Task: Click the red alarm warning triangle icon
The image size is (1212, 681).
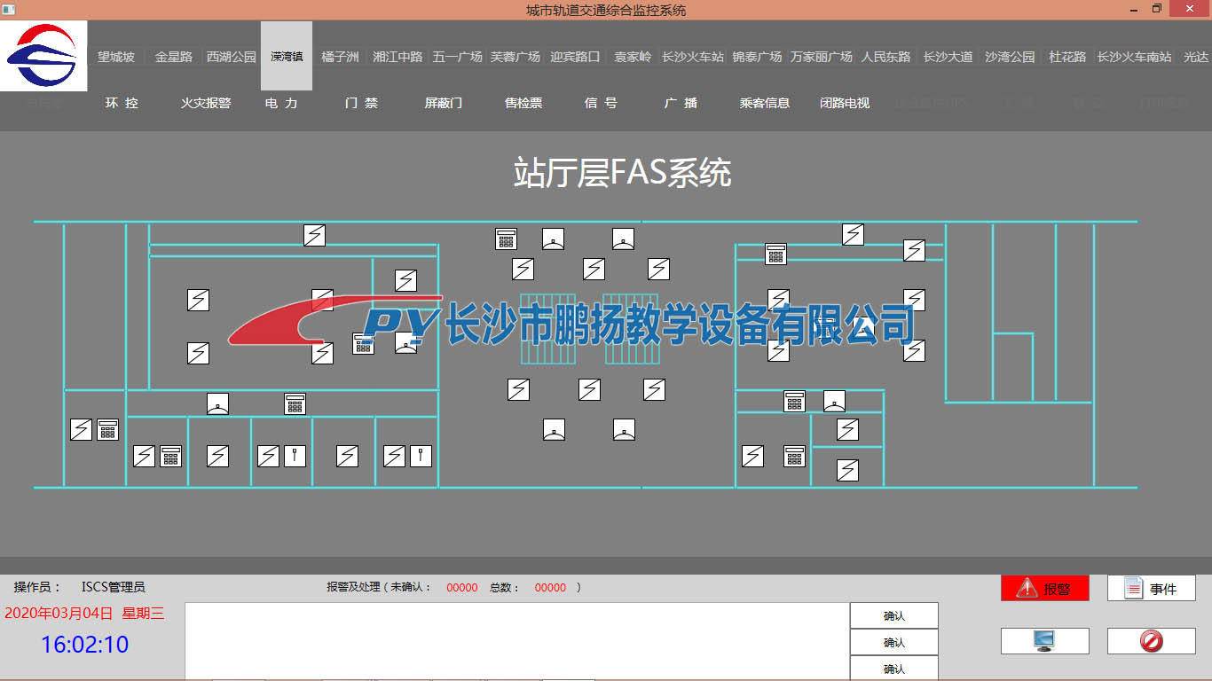Action: coord(1027,588)
